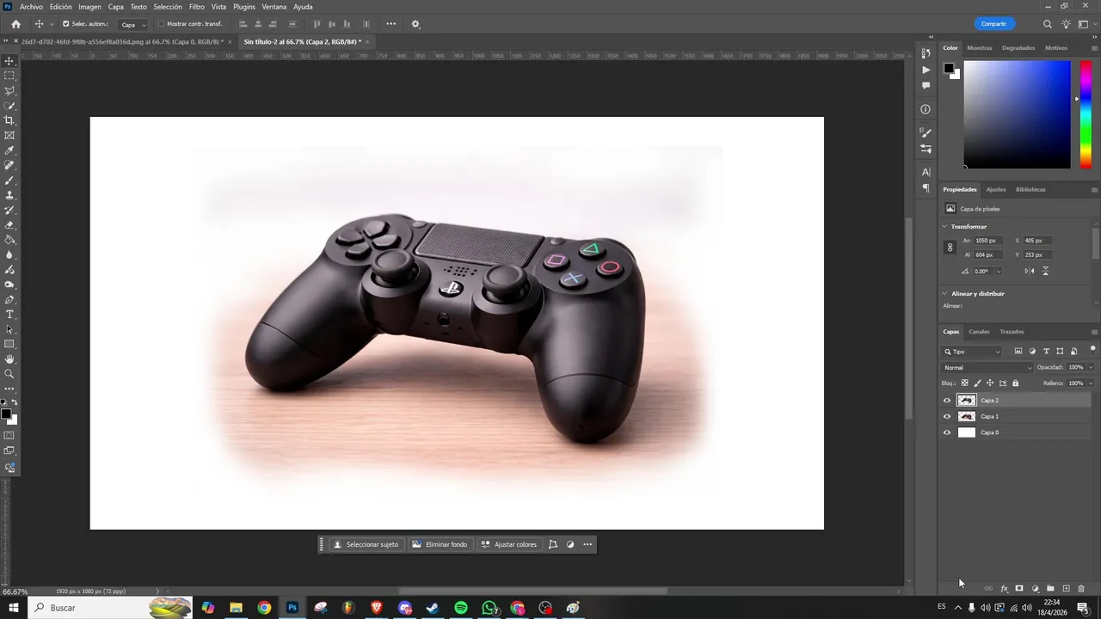Viewport: 1101px width, 619px height.
Task: Click the Compartir button
Action: (993, 24)
